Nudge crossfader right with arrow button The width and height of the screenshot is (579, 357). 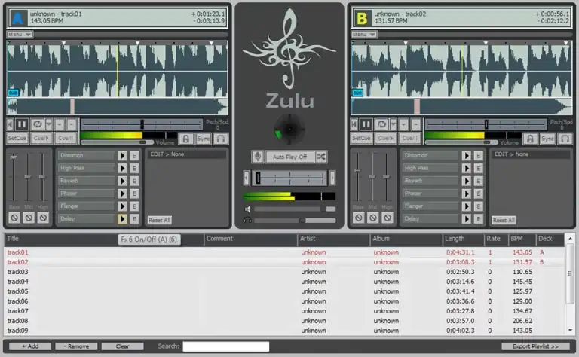(x=332, y=178)
